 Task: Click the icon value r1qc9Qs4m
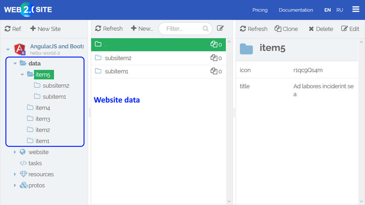[308, 70]
